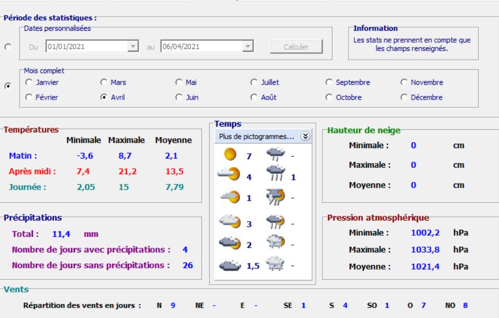The width and height of the screenshot is (499, 318).
Task: Choose the Août month radio button
Action: tap(254, 97)
